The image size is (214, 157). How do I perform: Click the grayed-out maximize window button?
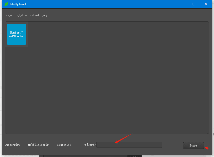coord(194,4)
